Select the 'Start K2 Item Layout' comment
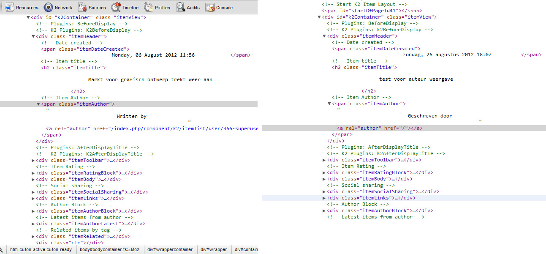The image size is (546, 254). tap(364, 4)
